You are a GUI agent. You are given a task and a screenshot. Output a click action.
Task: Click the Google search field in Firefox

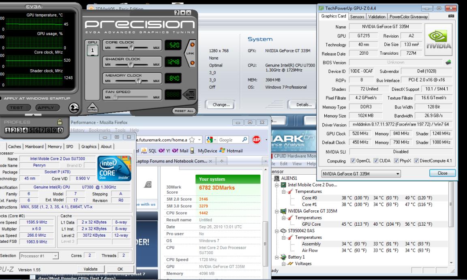pyautogui.click(x=229, y=139)
